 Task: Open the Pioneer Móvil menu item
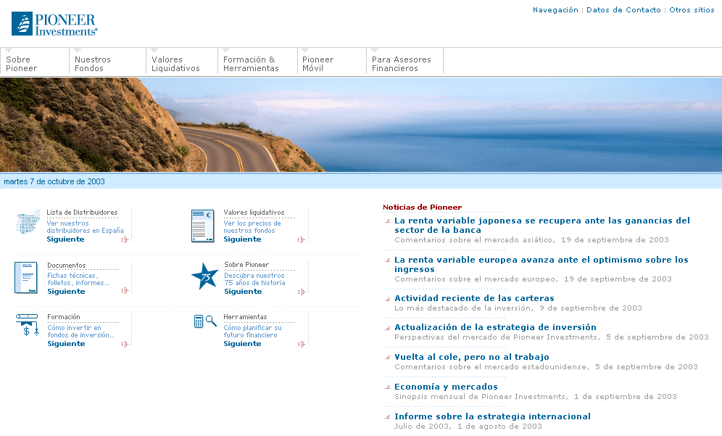point(318,64)
